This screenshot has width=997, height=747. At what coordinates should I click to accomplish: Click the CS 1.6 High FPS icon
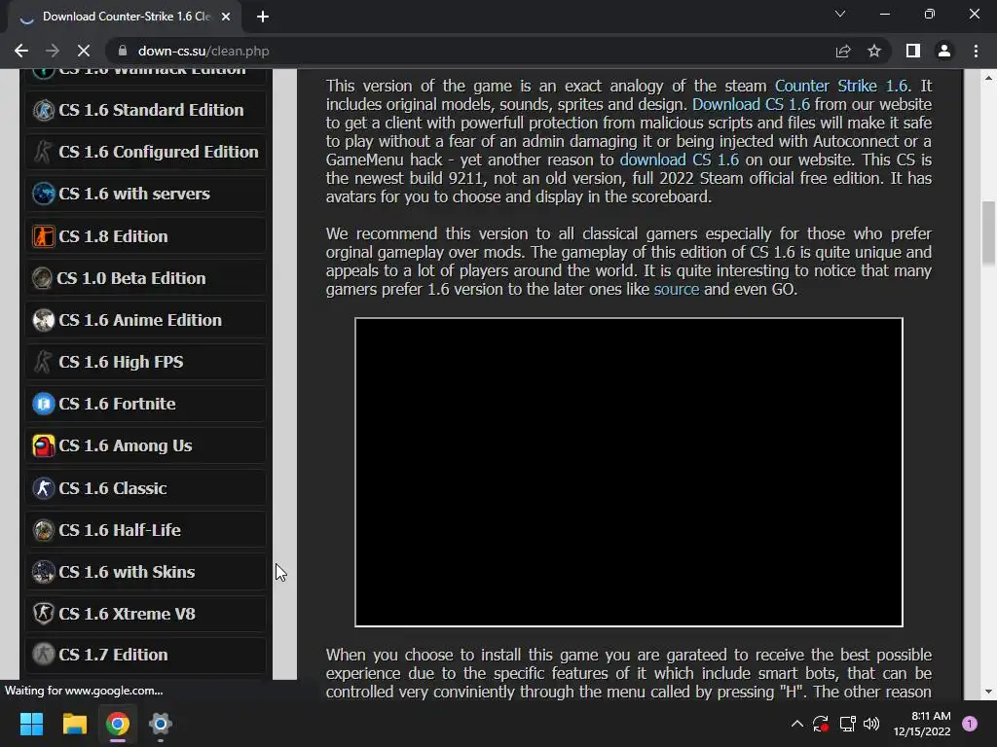click(43, 362)
